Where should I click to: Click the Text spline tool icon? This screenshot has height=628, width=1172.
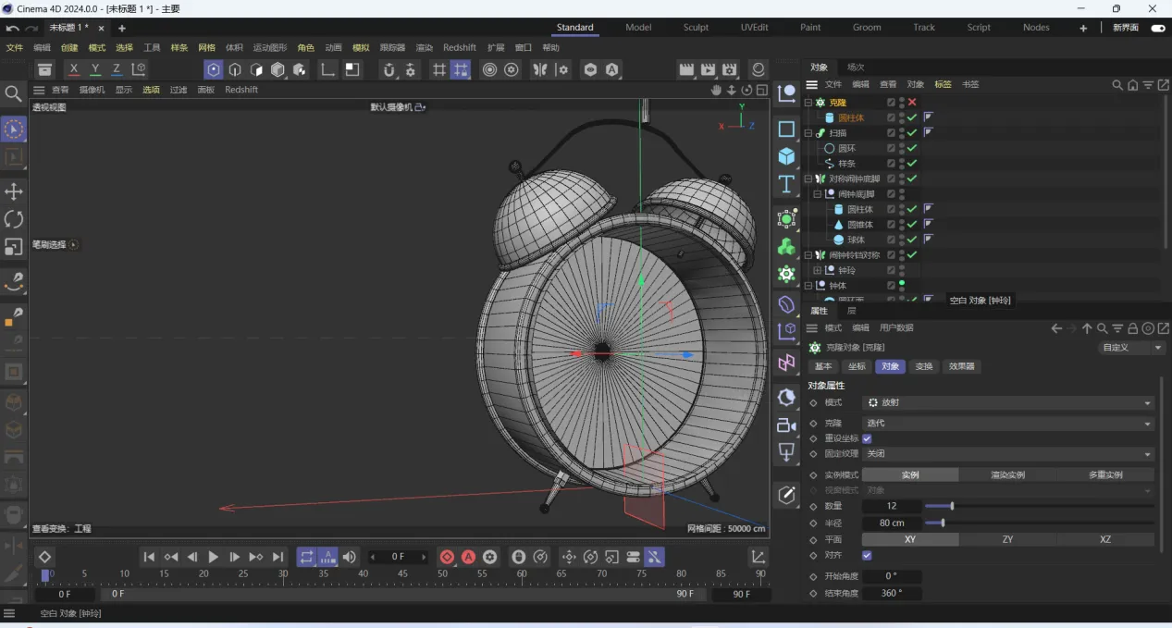[x=786, y=184]
